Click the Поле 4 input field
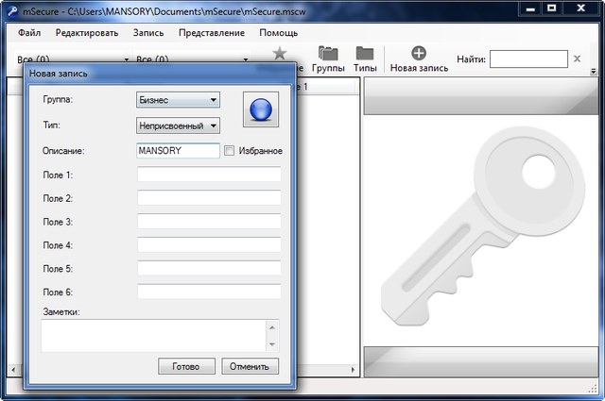The width and height of the screenshot is (605, 401). point(209,245)
